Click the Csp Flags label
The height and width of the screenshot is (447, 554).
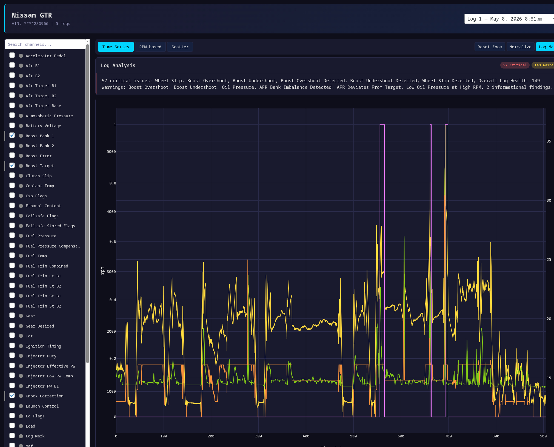(x=36, y=196)
